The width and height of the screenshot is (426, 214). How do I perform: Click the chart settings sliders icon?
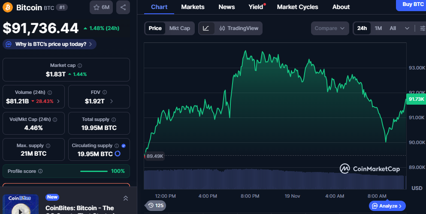[423, 28]
